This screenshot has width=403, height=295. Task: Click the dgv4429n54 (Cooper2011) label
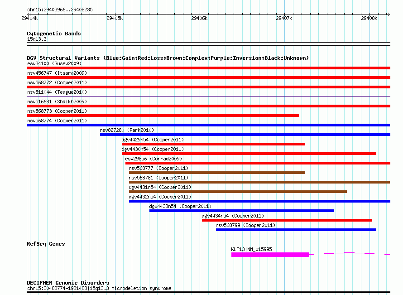[153, 140]
